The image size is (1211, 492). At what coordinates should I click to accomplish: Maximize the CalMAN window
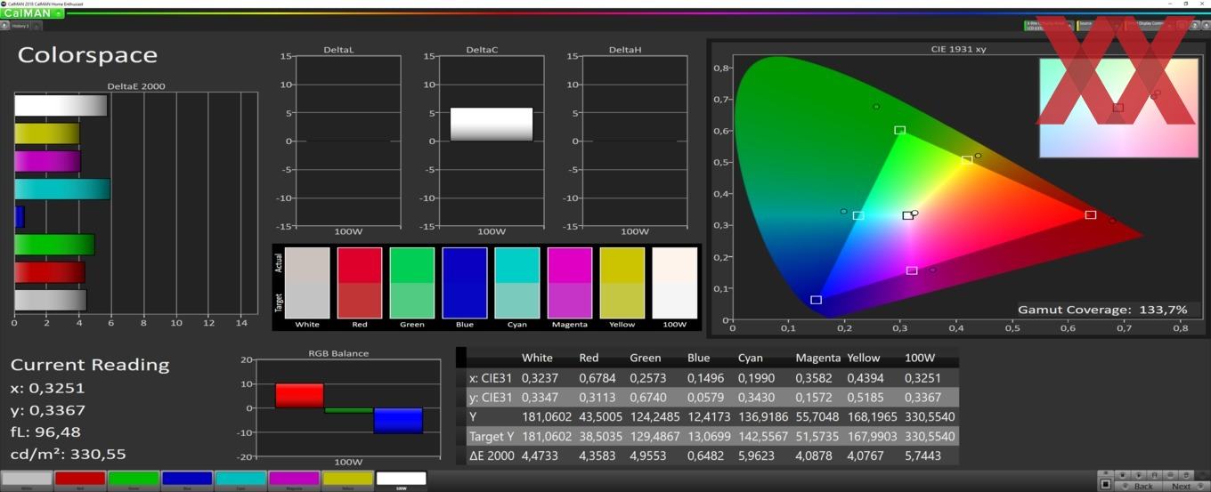(x=1186, y=4)
